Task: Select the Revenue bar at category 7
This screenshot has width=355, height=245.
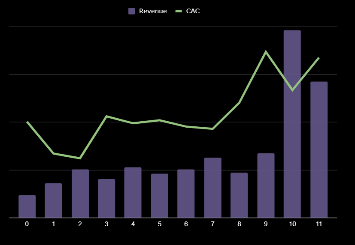Action: tap(213, 188)
